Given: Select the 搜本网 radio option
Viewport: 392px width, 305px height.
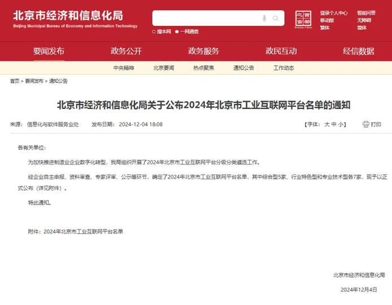Looking at the screenshot, I should [154, 32].
